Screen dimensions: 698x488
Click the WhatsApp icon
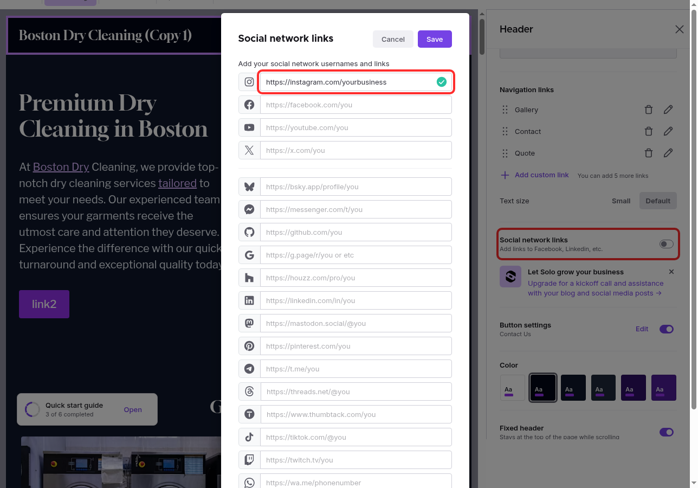[249, 483]
